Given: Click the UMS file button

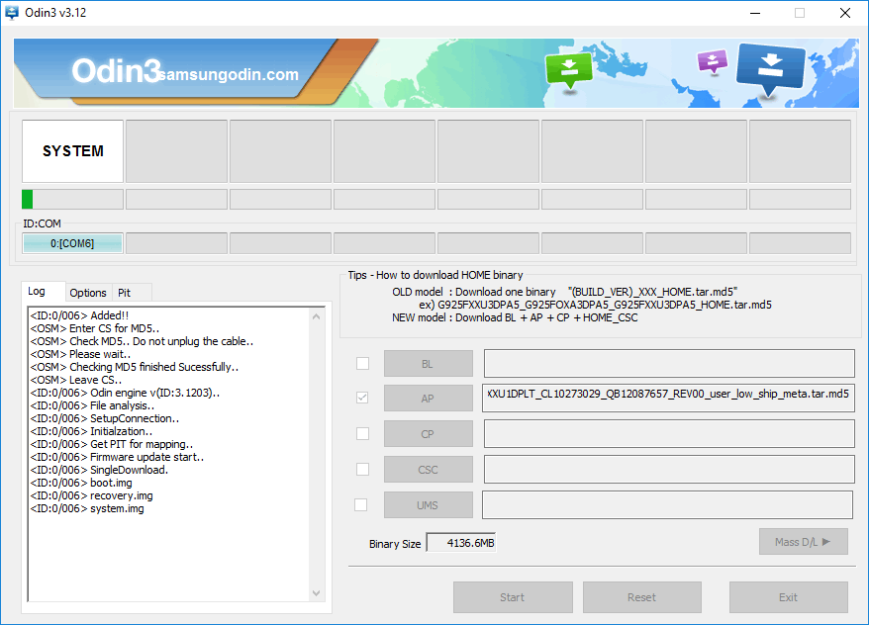Looking at the screenshot, I should 429,505.
